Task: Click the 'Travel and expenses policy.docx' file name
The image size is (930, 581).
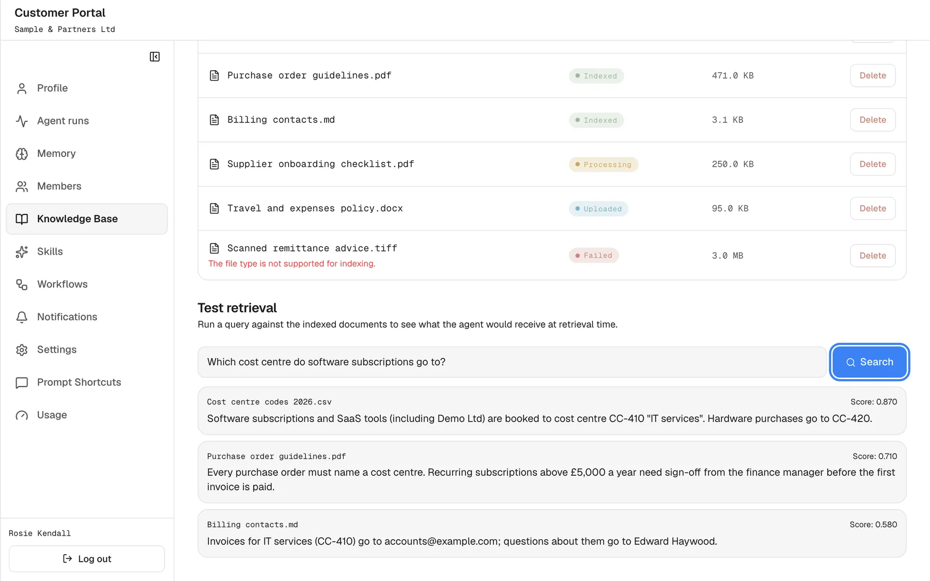Action: tap(315, 209)
